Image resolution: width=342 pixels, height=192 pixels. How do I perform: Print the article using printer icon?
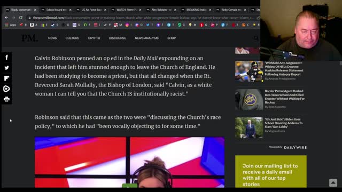pos(6,99)
